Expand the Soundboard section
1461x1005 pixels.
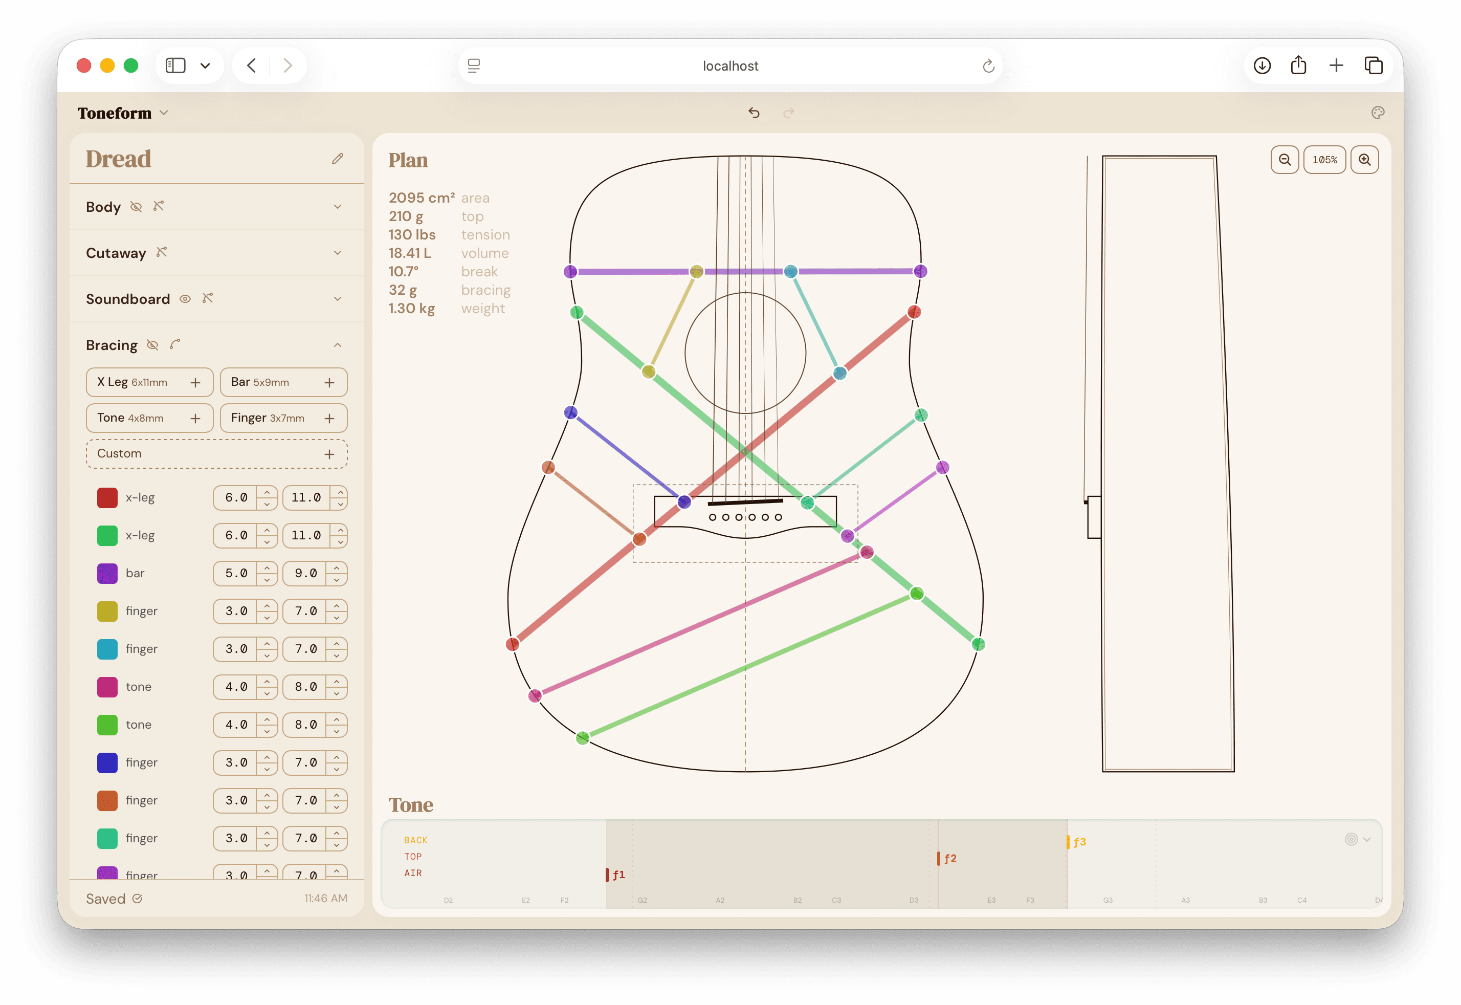(339, 299)
